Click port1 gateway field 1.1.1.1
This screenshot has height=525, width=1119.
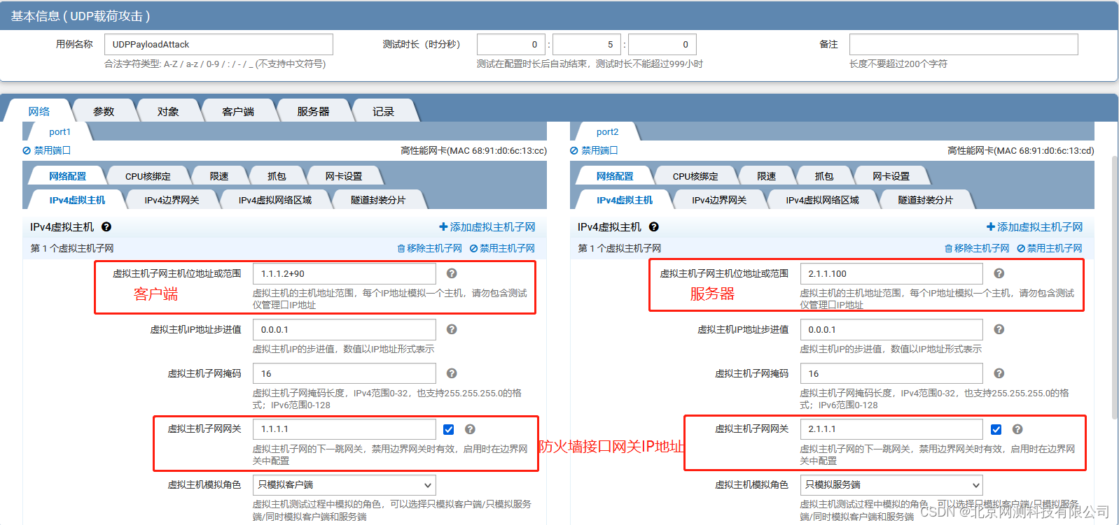click(345, 429)
